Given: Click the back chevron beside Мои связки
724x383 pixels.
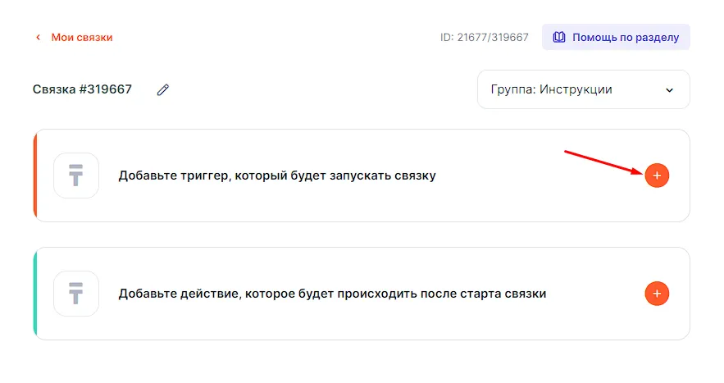Looking at the screenshot, I should (x=37, y=38).
